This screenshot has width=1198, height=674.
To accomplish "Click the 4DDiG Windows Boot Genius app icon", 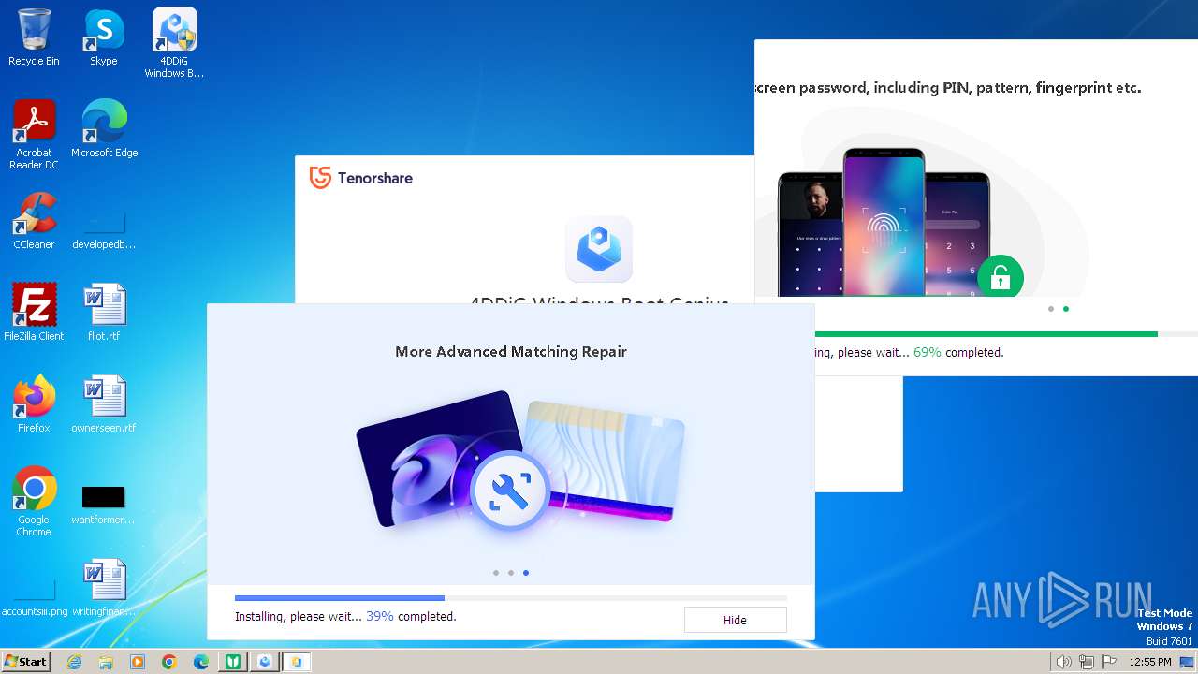I will 599,249.
